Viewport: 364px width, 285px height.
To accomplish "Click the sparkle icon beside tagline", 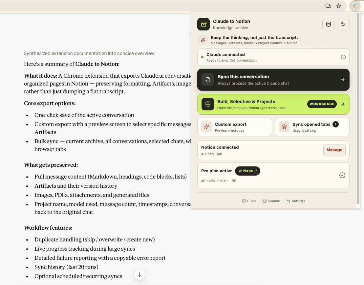I will (x=203, y=40).
